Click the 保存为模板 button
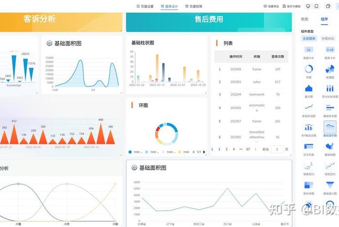Screen dimensions: 339x227 coord(292,6)
